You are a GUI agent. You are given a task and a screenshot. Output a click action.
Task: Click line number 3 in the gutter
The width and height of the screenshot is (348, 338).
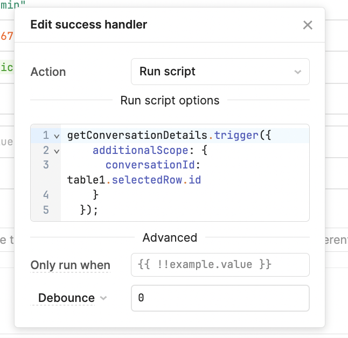point(46,165)
